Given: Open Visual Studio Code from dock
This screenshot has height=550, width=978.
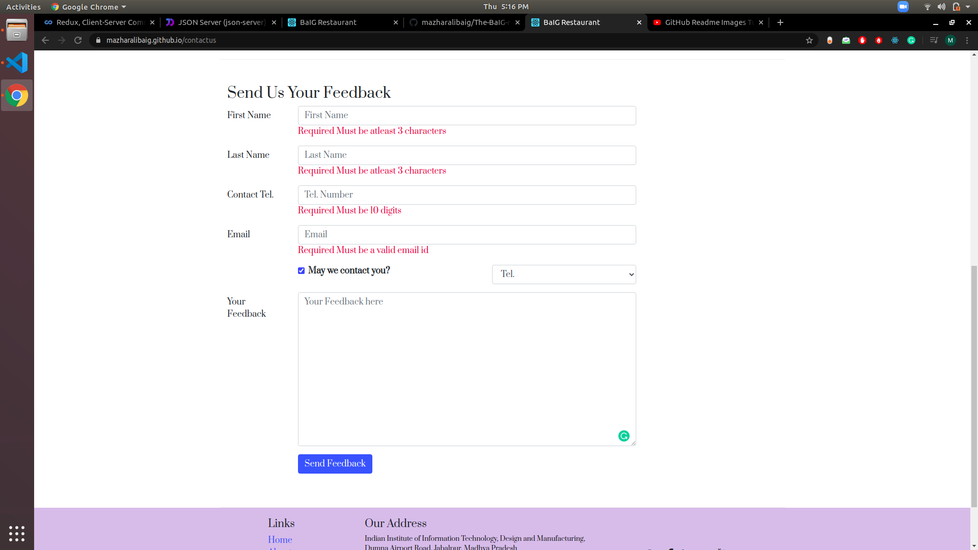Looking at the screenshot, I should 17,63.
